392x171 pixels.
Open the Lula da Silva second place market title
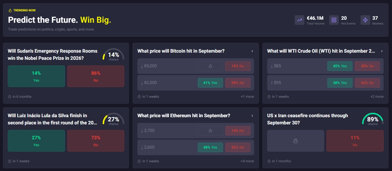click(x=53, y=119)
